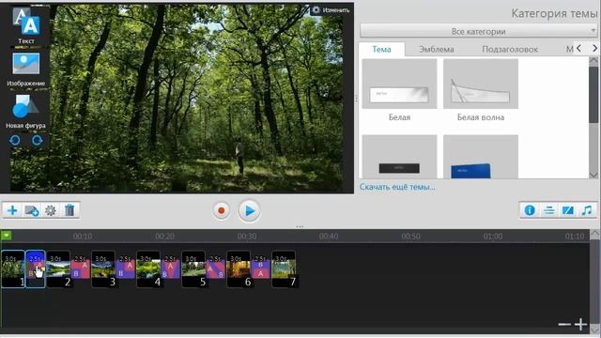The height and width of the screenshot is (338, 601).
Task: Click the 01:00 mark on timeline ruler
Action: point(492,237)
